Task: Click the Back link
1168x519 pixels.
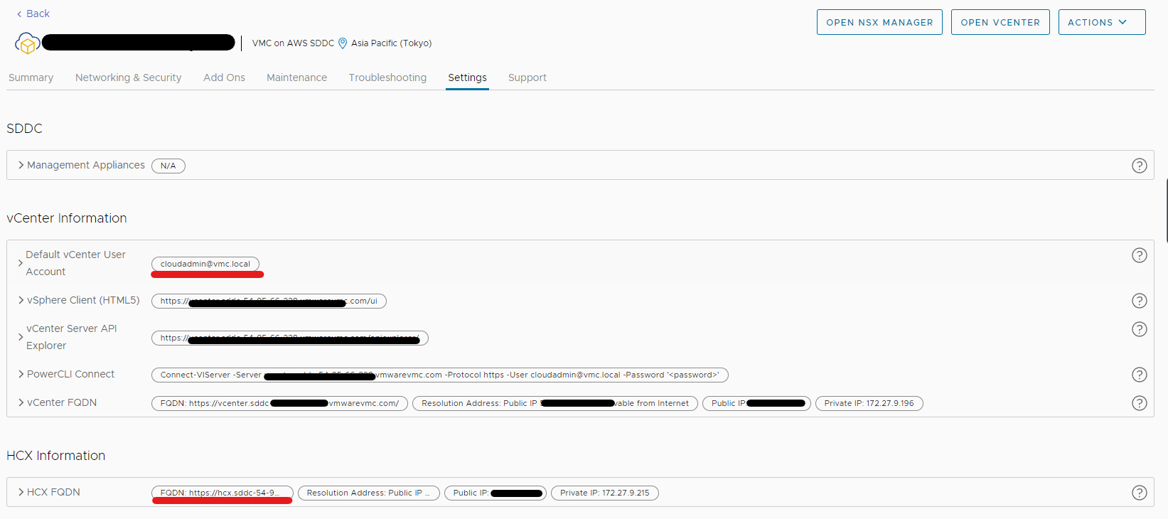Action: pyautogui.click(x=33, y=14)
